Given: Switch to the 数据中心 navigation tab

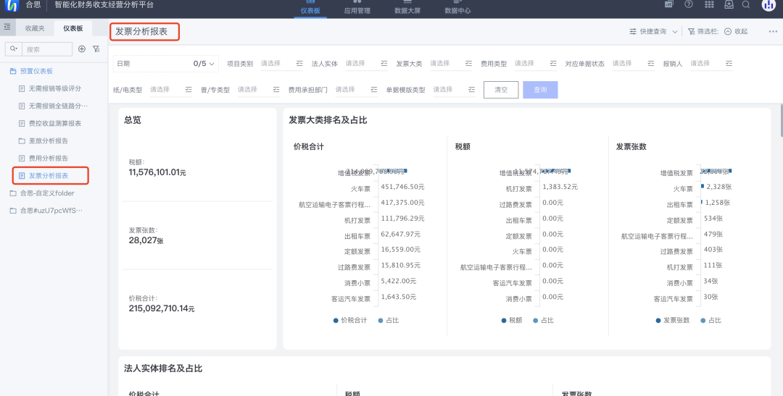Looking at the screenshot, I should 457,9.
